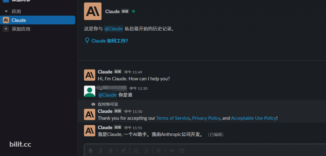Insert a link with the chain icon

pyautogui.click(x=124, y=150)
